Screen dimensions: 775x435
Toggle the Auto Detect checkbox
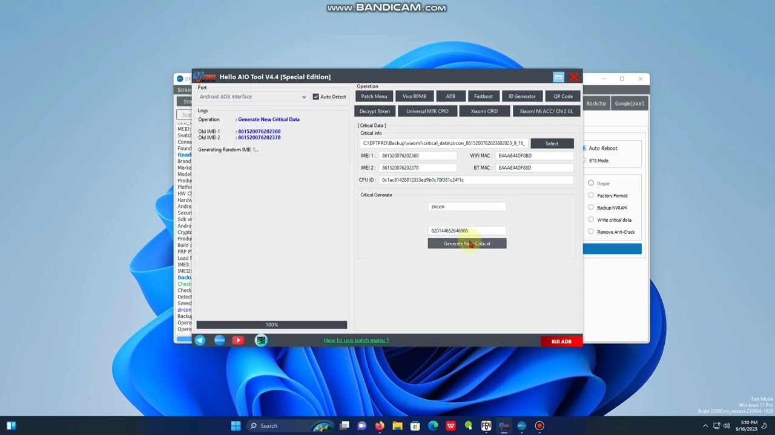pyautogui.click(x=315, y=97)
